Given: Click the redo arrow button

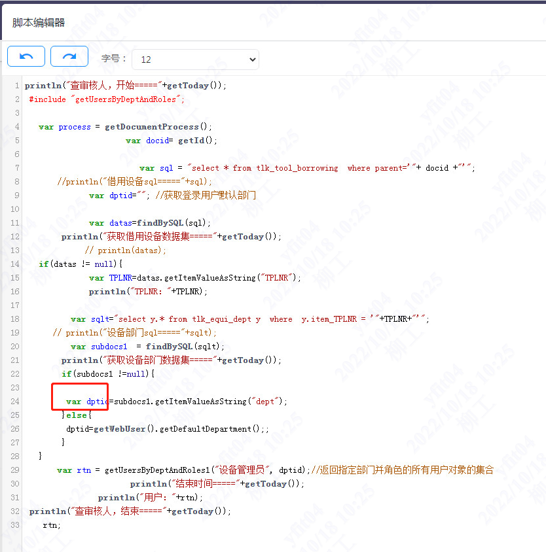Looking at the screenshot, I should click(x=69, y=56).
